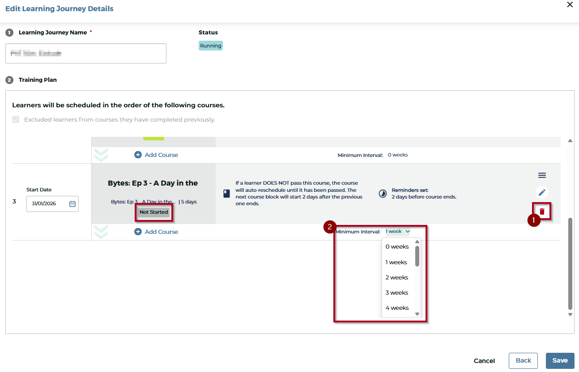Click the course rule book icon
579x372 pixels.
click(x=226, y=194)
